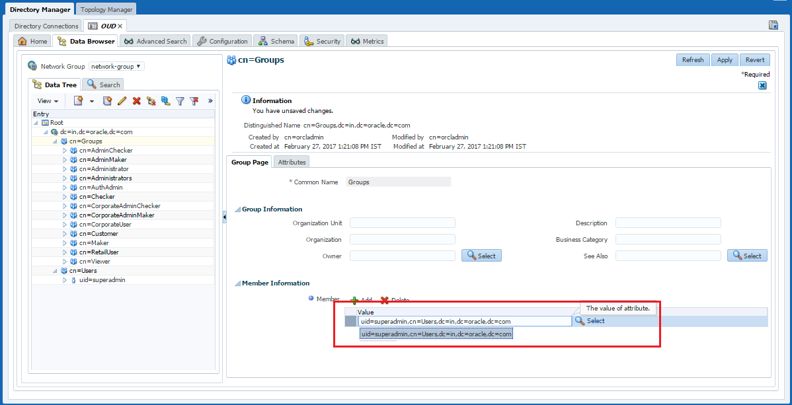The width and height of the screenshot is (792, 405).
Task: Click the group icon in cn=Groups heading
Action: pyautogui.click(x=231, y=60)
